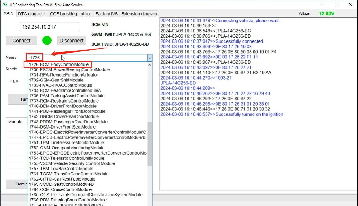The height and width of the screenshot is (206, 358).
Task: Click the Module combo box text field
Action: (87, 58)
